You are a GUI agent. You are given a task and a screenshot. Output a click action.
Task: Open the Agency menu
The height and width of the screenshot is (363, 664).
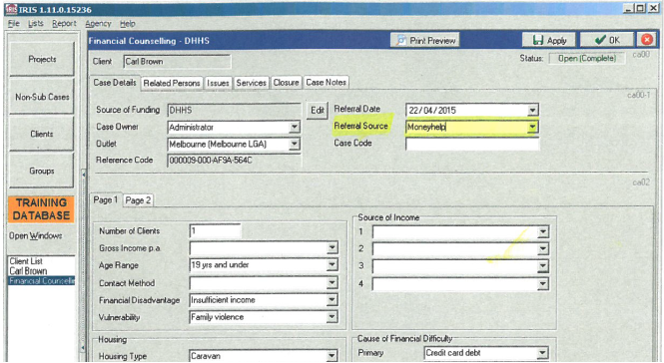coord(98,24)
